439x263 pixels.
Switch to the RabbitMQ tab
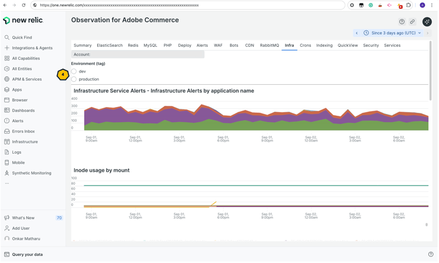pos(269,45)
